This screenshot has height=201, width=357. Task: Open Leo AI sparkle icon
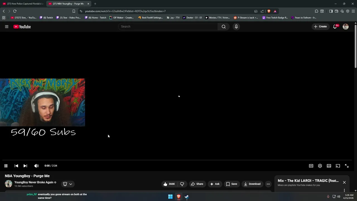(342, 11)
